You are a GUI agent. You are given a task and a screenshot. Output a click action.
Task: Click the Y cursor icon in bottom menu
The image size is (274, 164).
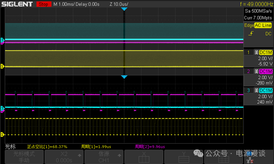(x=183, y=157)
